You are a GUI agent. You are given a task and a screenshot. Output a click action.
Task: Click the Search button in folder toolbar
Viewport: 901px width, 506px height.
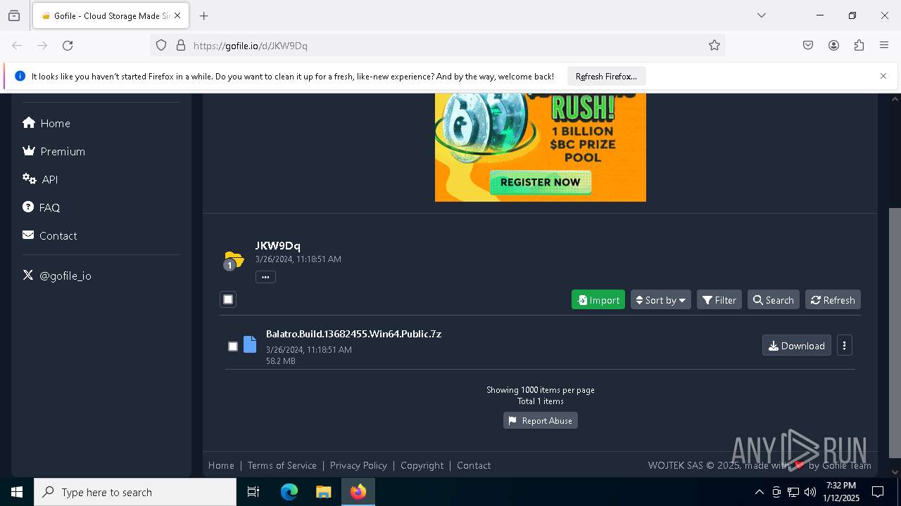coord(773,300)
